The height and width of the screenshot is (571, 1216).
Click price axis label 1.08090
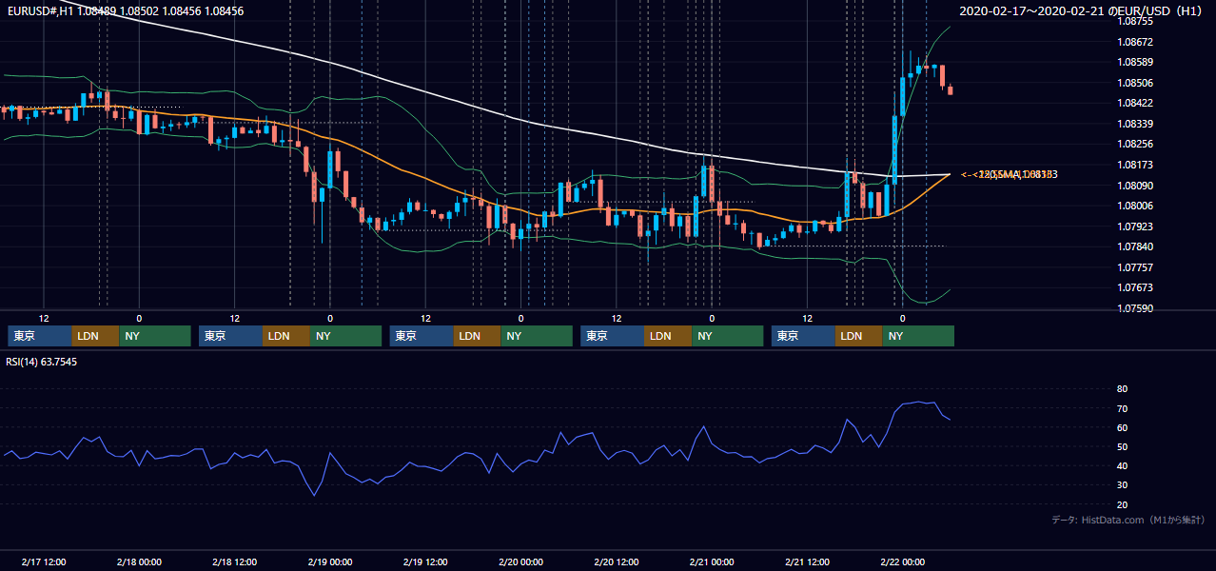coord(1137,185)
